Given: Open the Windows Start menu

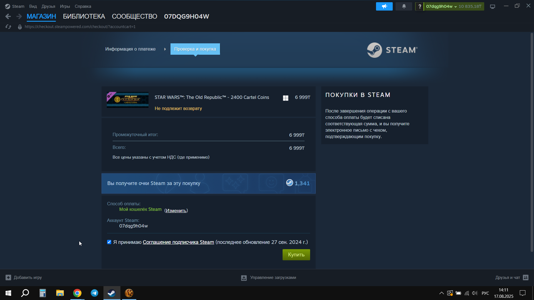Looking at the screenshot, I should (8, 293).
